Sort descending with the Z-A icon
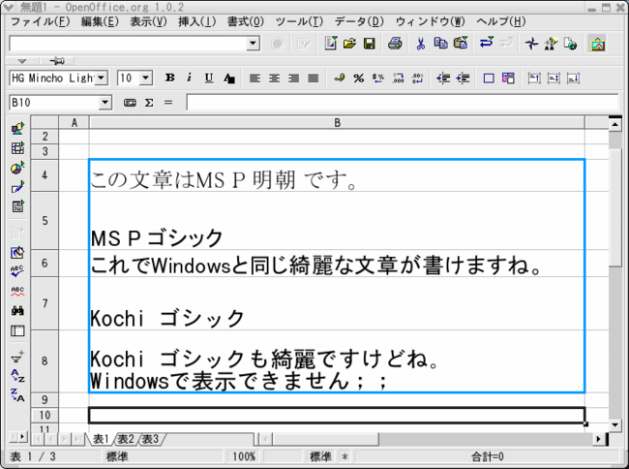Image resolution: width=629 pixels, height=469 pixels. pyautogui.click(x=17, y=395)
